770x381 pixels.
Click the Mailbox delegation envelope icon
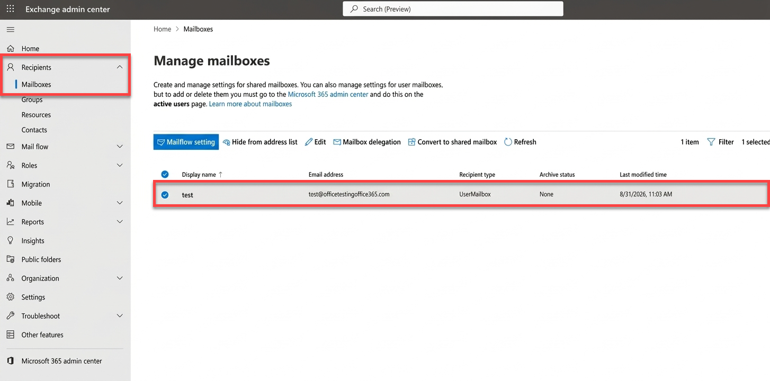click(337, 142)
